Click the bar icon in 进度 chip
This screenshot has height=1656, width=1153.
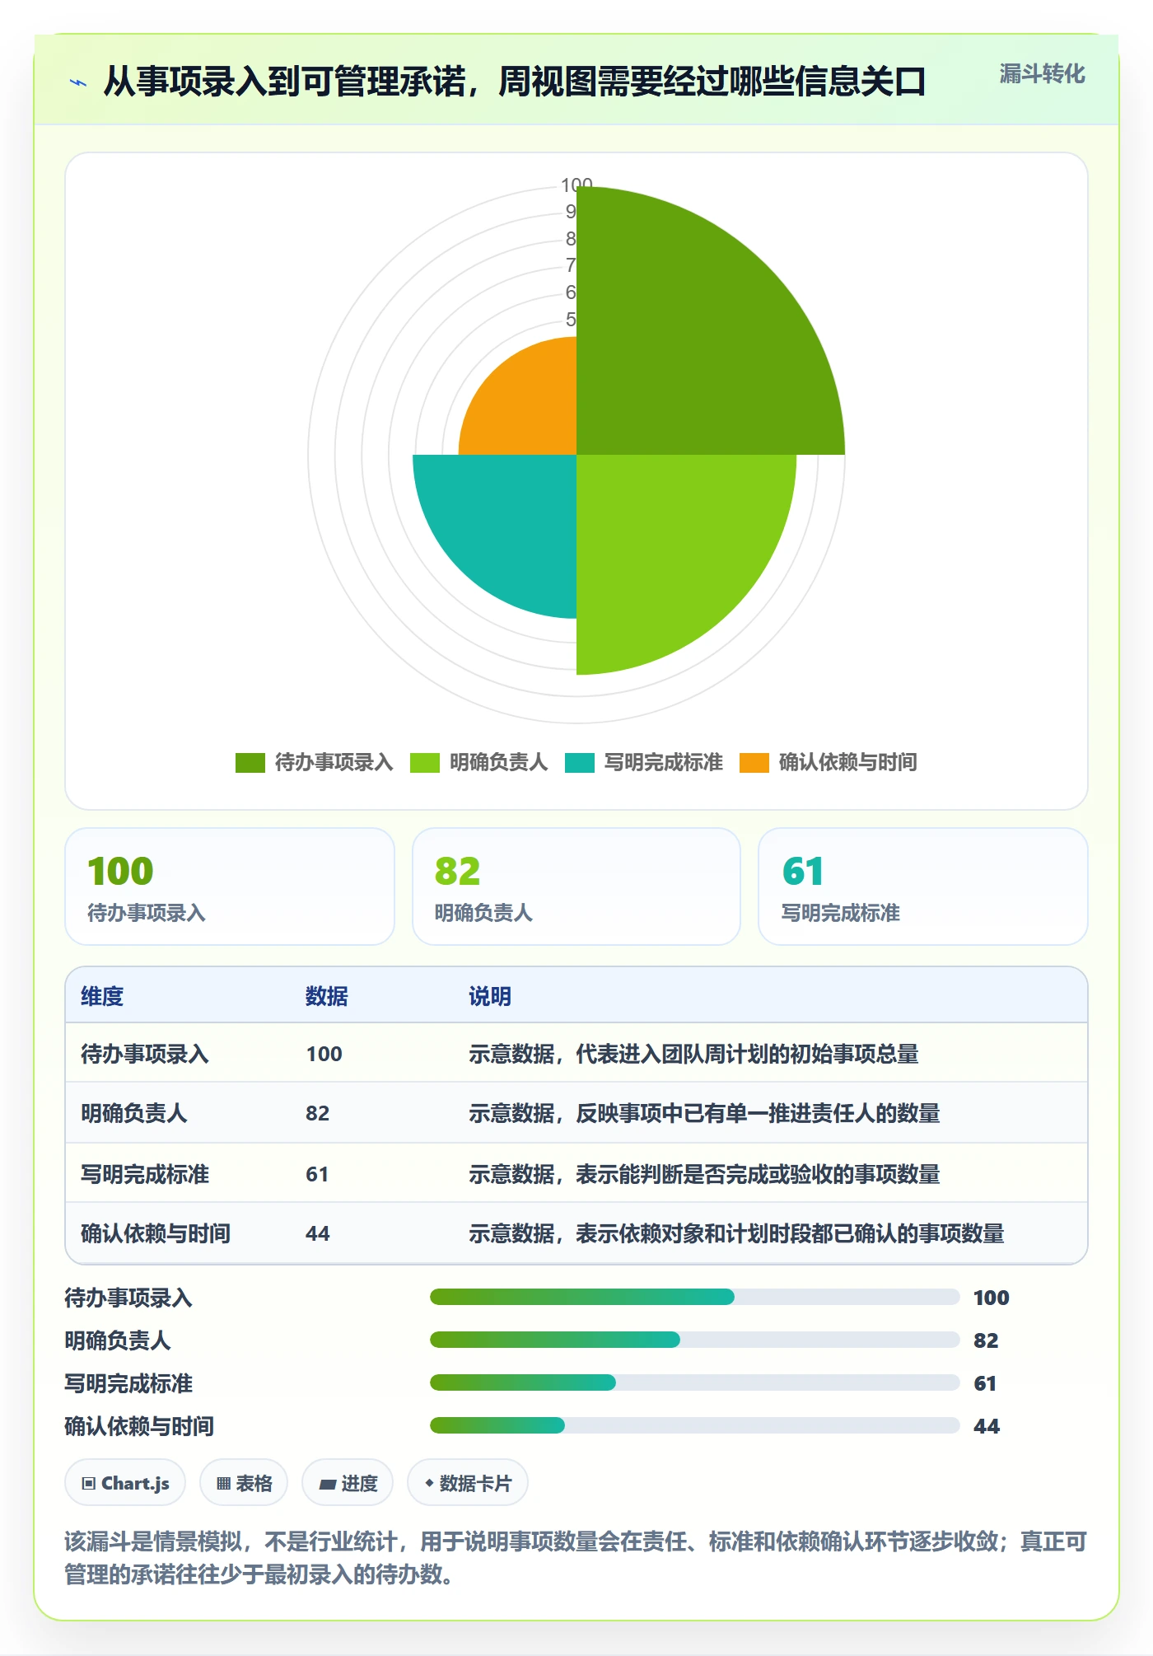click(x=328, y=1485)
